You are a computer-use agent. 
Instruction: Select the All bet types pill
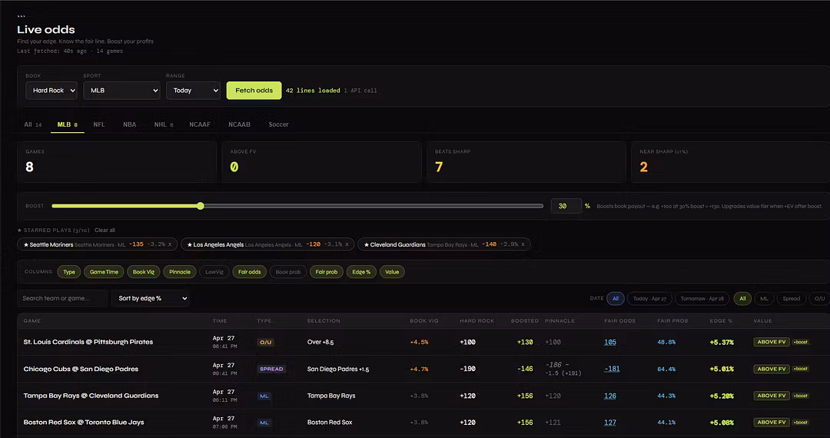742,298
